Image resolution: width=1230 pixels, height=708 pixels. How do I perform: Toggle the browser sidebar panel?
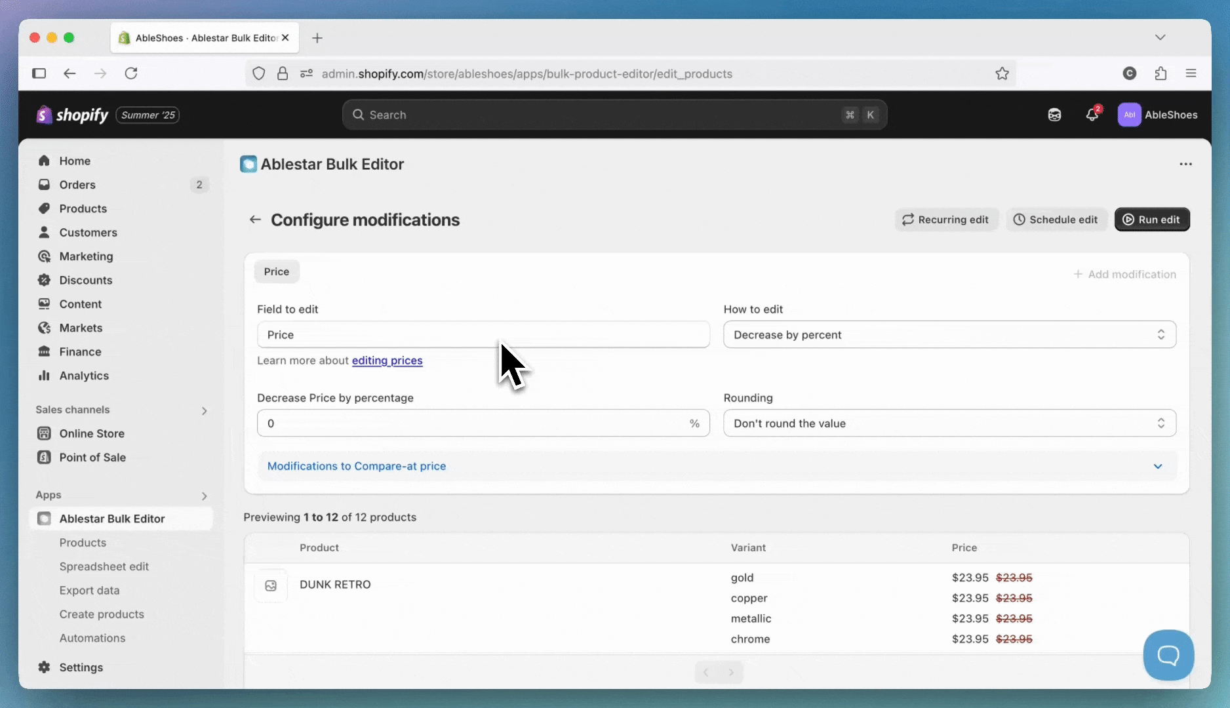click(x=39, y=73)
